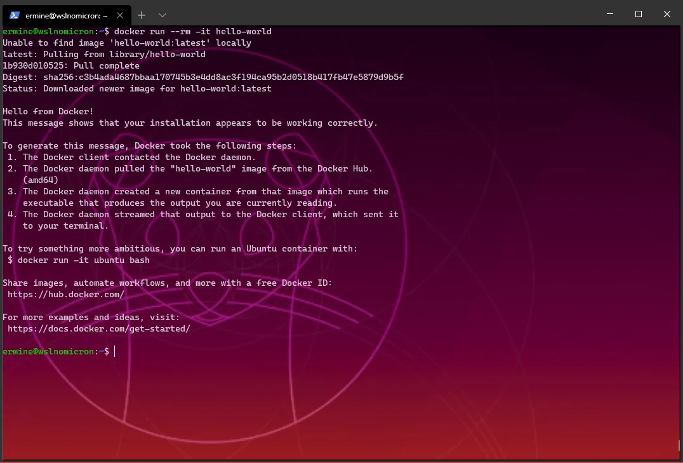Expand the new tab profile dropdown chevron
Viewport: 683px width, 463px height.
[162, 15]
